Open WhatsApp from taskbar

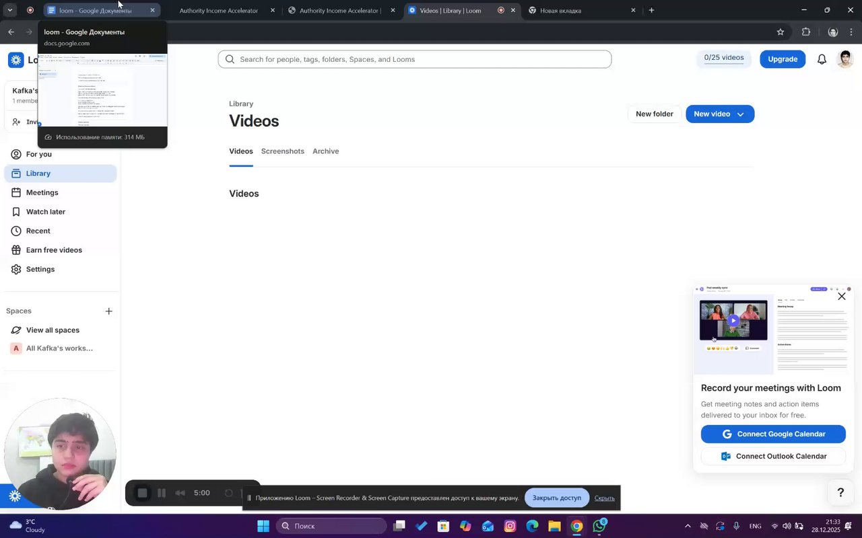(599, 526)
